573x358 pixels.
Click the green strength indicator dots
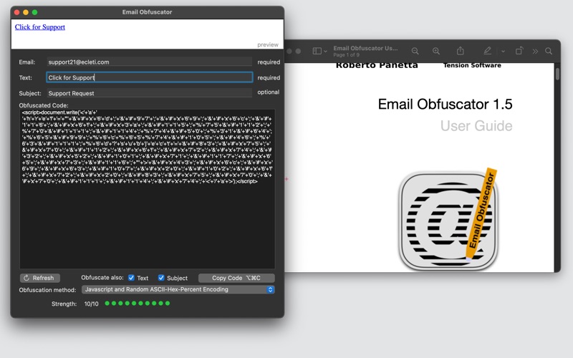(138, 304)
